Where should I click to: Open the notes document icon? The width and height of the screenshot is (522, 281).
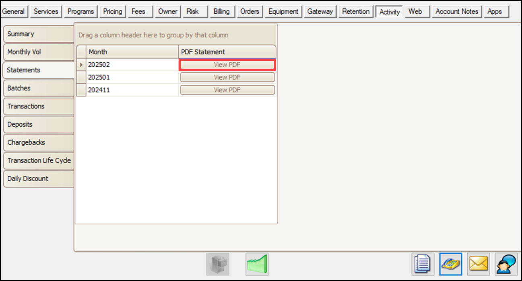tap(423, 264)
